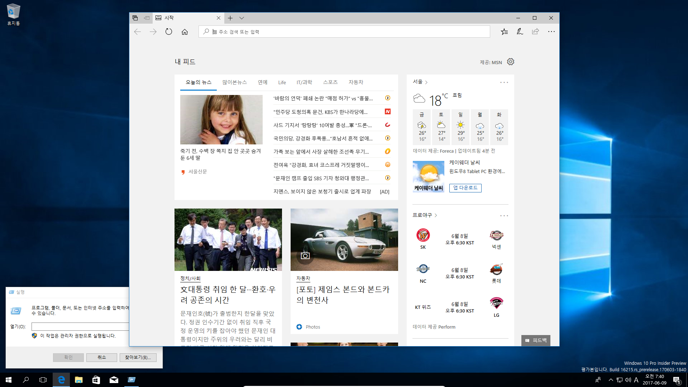688x387 pixels.
Task: Open headline 전여옥 "강경화, 효녀 코스프레
Action: coord(321,165)
